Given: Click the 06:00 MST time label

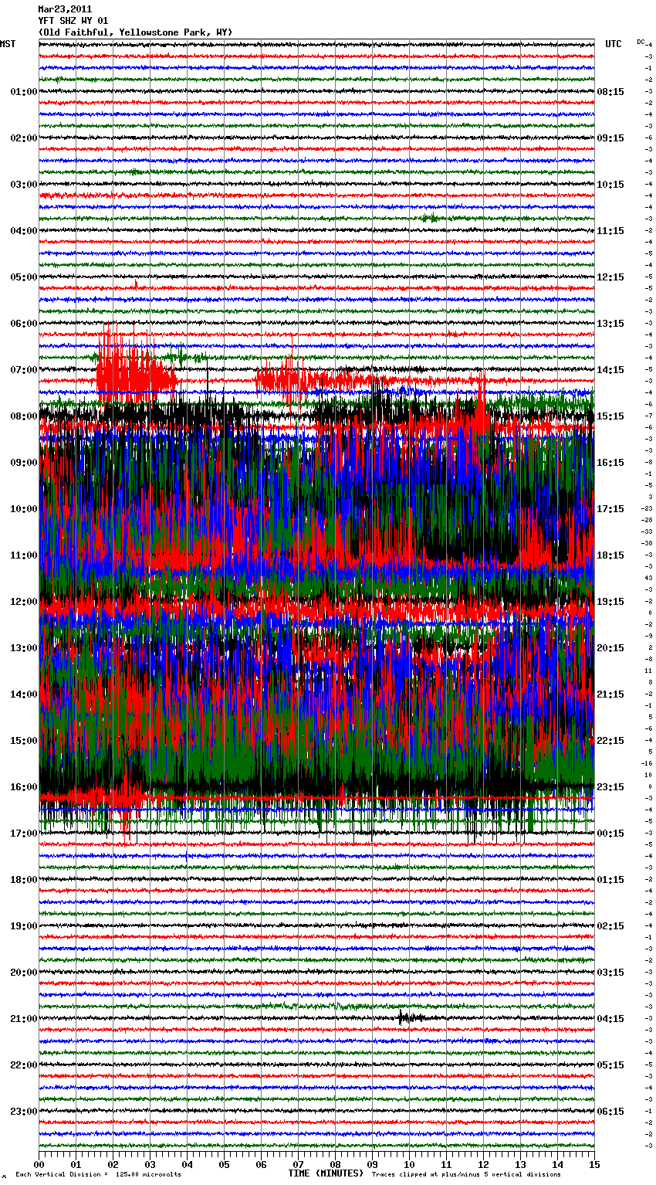Looking at the screenshot, I should 24,324.
